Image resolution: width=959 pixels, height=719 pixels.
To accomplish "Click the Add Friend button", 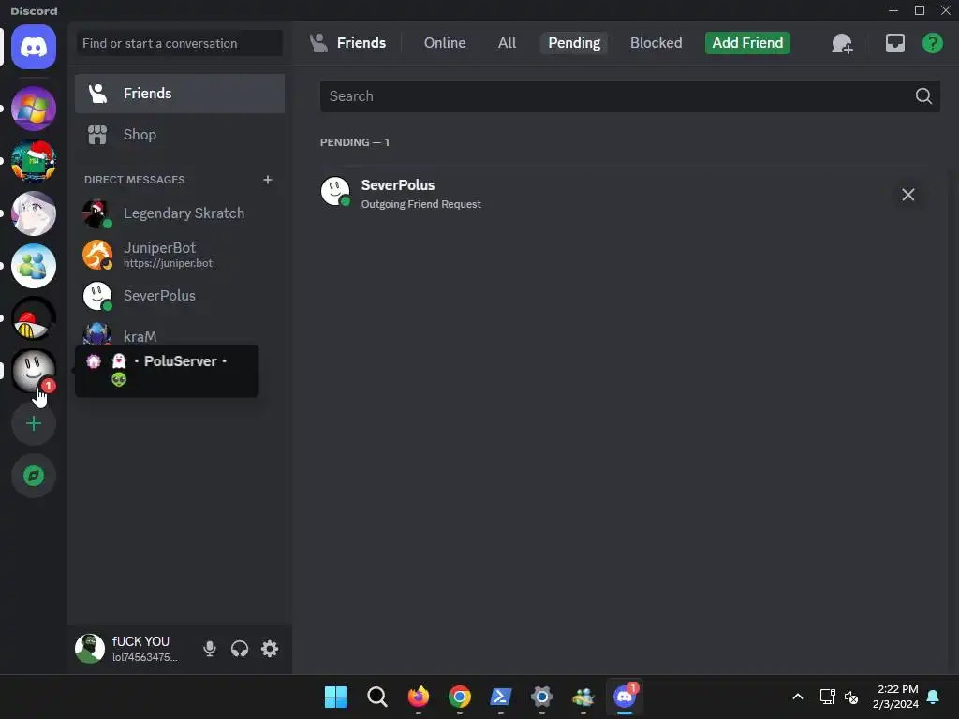I will (x=747, y=43).
